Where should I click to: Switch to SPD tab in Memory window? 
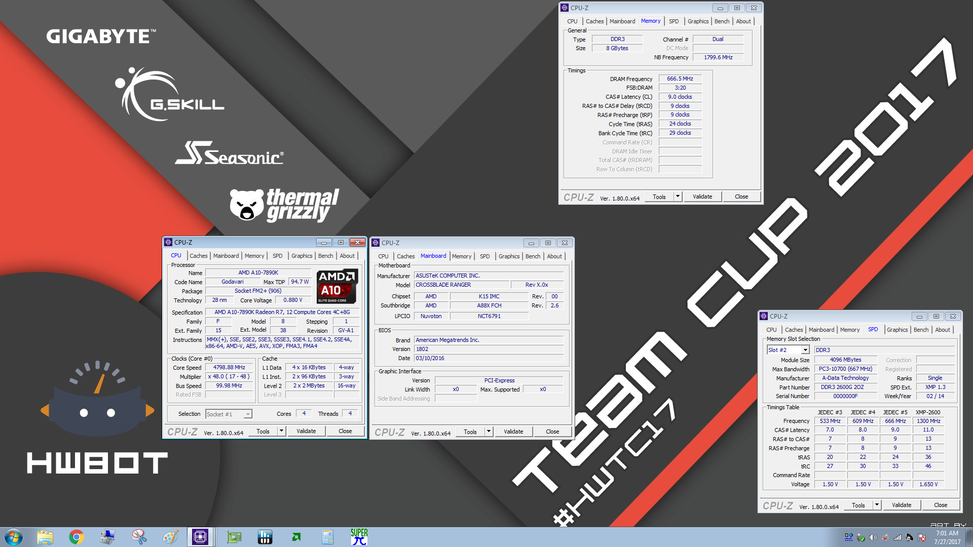tap(673, 21)
